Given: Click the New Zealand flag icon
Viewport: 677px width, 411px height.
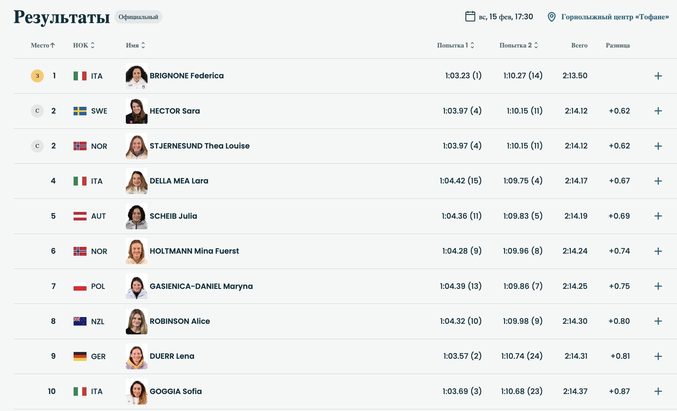Looking at the screenshot, I should coord(80,321).
